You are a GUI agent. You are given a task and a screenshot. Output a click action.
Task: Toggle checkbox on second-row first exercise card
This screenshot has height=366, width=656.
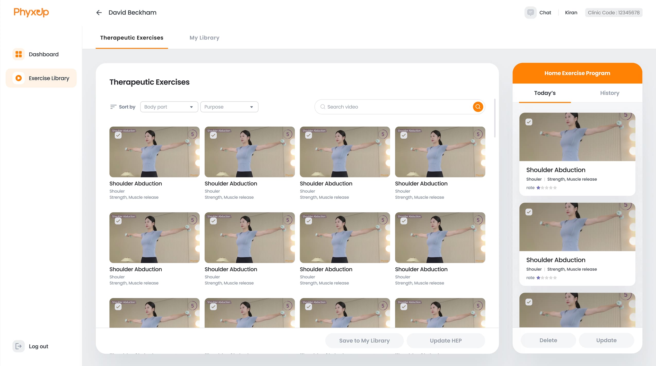point(118,221)
